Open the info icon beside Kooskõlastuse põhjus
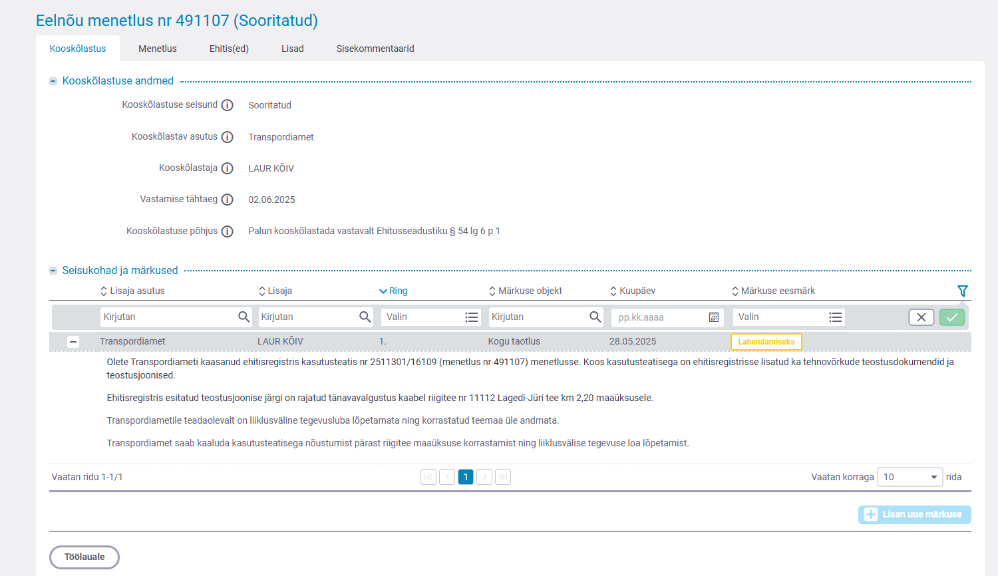The image size is (998, 576). (x=227, y=231)
